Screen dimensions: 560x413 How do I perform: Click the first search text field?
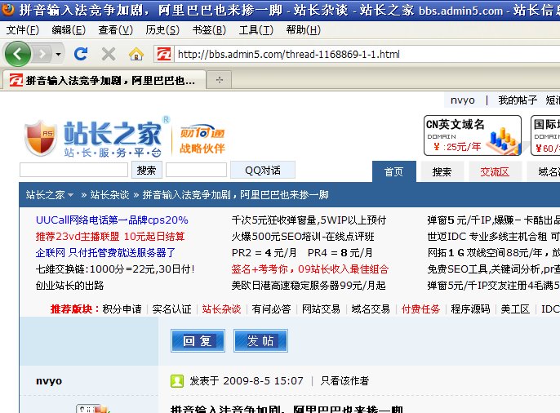click(x=73, y=170)
